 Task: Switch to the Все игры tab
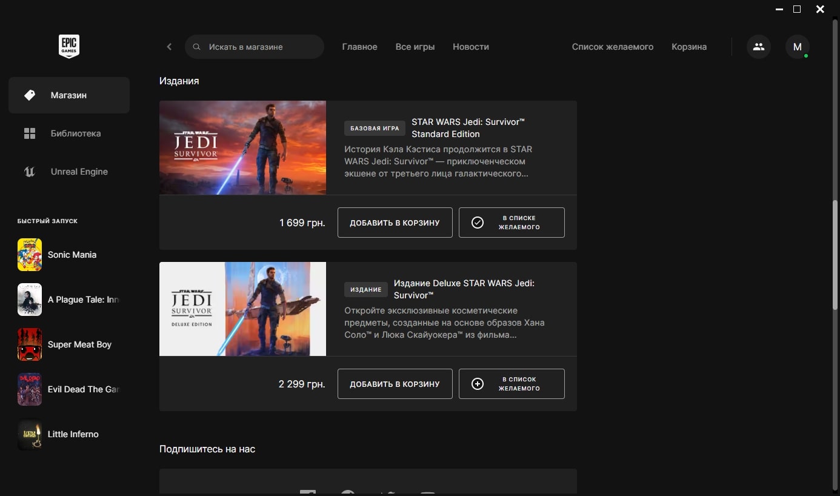415,47
